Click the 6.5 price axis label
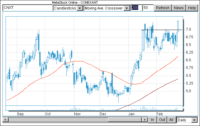Image resolution: width=200 pixels, height=126 pixels. click(188, 45)
